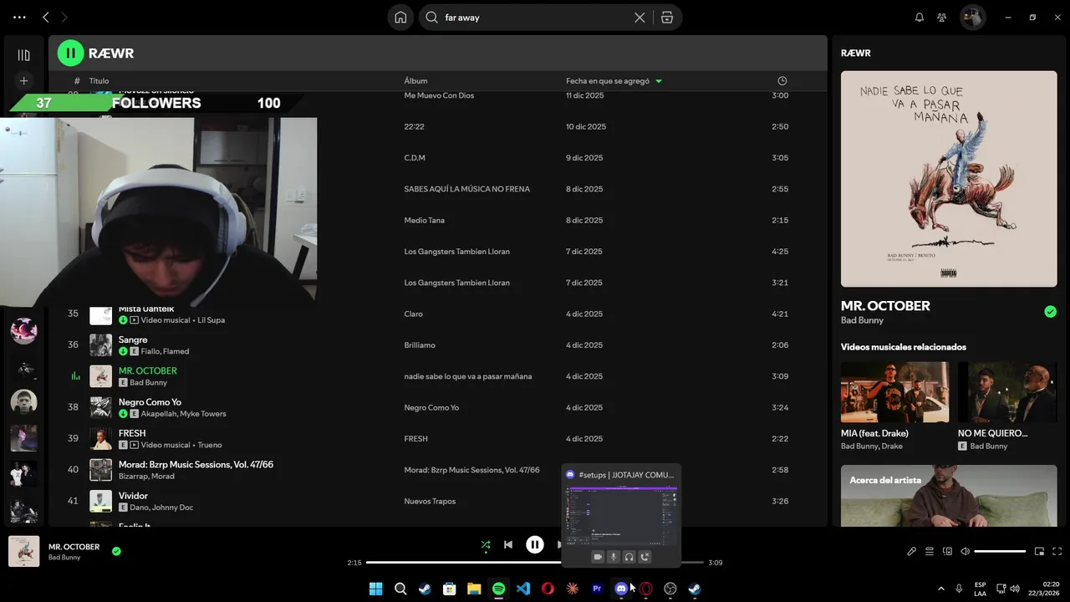This screenshot has height=602, width=1070.
Task: Adjust the volume slider
Action: click(x=1000, y=551)
